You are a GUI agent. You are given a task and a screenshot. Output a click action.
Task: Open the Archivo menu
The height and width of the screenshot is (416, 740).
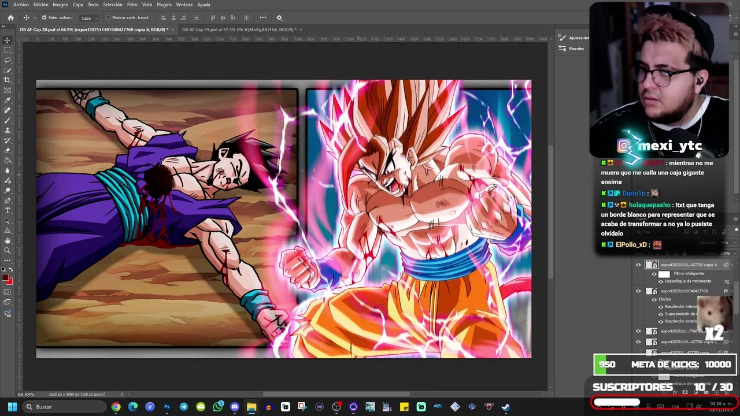(21, 5)
